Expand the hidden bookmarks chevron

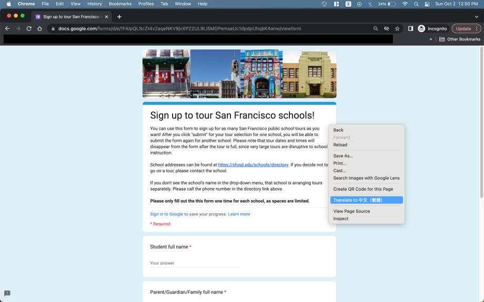431,39
